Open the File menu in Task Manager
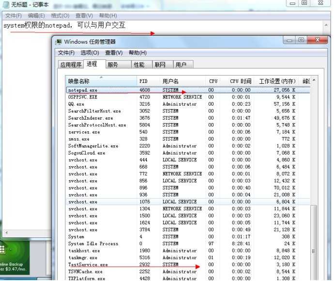The height and width of the screenshot is (281, 334). [66, 53]
